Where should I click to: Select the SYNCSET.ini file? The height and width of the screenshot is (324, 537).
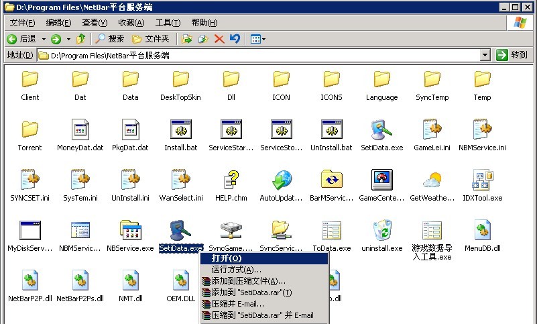[x=29, y=185]
